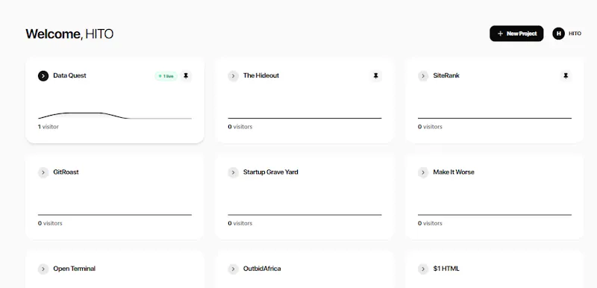597x288 pixels.
Task: Open GitRoast via its arrow icon
Action: tap(43, 172)
